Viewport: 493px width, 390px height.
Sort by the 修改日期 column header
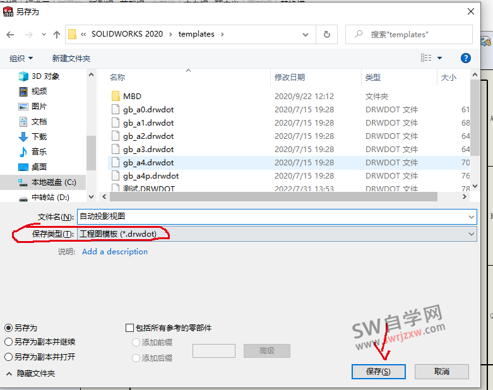[x=290, y=78]
